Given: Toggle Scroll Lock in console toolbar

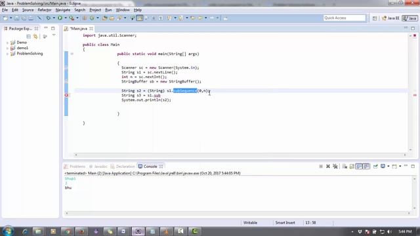Looking at the screenshot, I should [x=352, y=167].
